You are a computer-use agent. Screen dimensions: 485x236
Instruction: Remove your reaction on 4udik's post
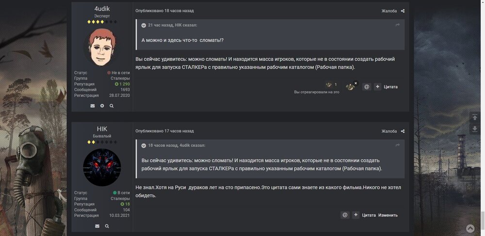[356, 83]
